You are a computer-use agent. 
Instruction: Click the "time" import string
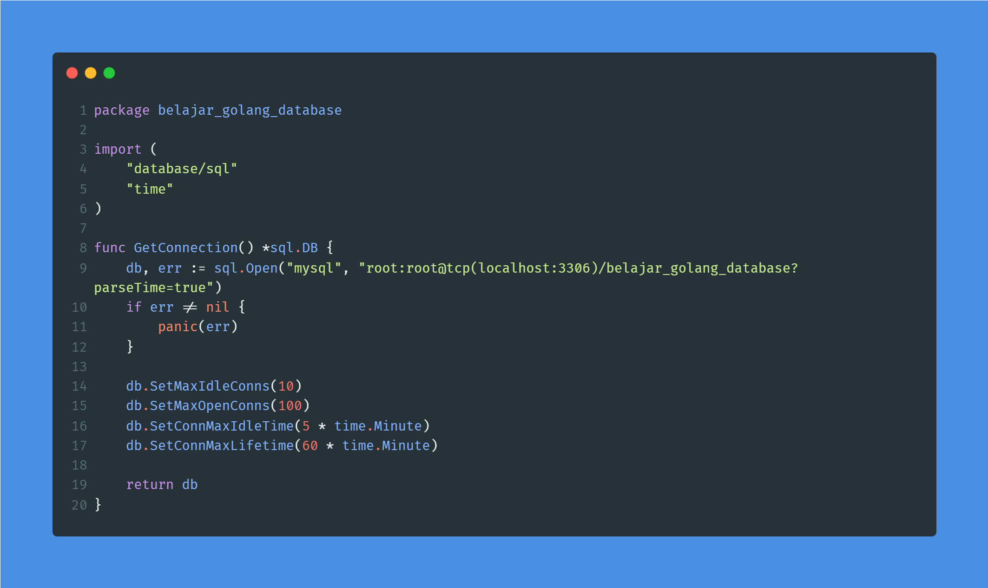click(x=150, y=189)
